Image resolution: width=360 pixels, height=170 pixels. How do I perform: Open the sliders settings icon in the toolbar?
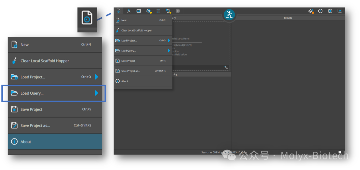point(158,11)
